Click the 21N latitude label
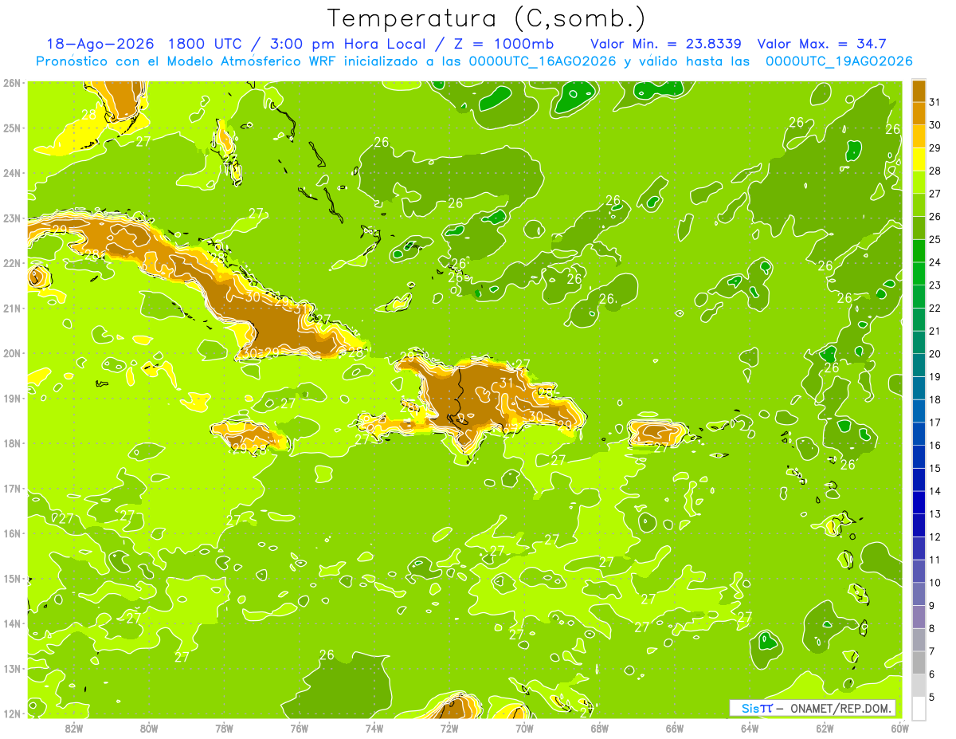This screenshot has height=739, width=956. tap(12, 308)
